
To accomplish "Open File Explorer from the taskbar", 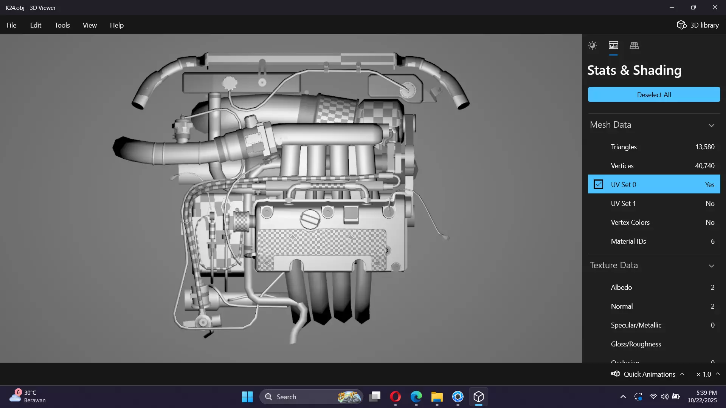I will [x=437, y=397].
